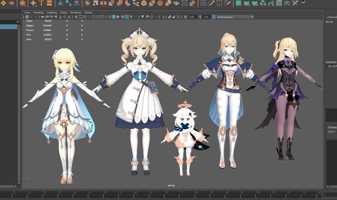This screenshot has width=337, height=200.
Task: Click the "persp" camera label at viewport bottom
Action: pos(171,186)
